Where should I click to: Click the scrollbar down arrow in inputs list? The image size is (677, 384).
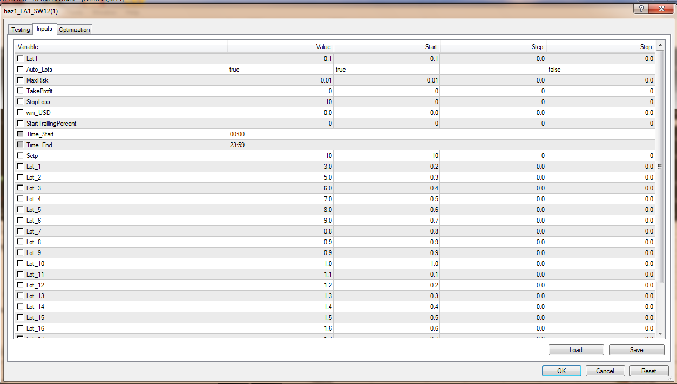(x=660, y=333)
